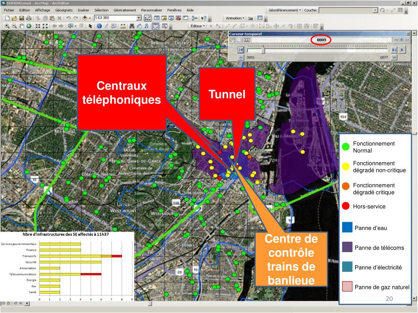418x313 pixels.
Task: Open the Python window icon
Action: [x=186, y=18]
